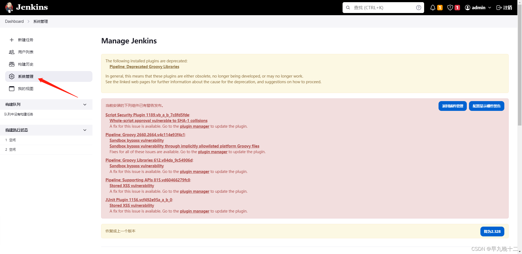The height and width of the screenshot is (254, 522).
Task: Open Script Security Plugin 1189 link
Action: pyautogui.click(x=147, y=115)
